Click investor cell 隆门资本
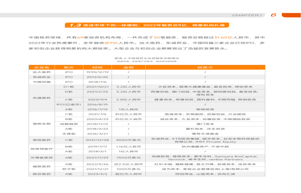This screenshot has height=193, width=301. [205, 124]
